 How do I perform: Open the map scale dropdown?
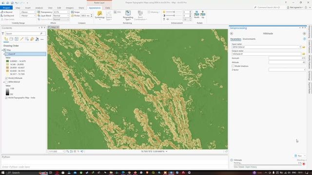(x=63, y=151)
